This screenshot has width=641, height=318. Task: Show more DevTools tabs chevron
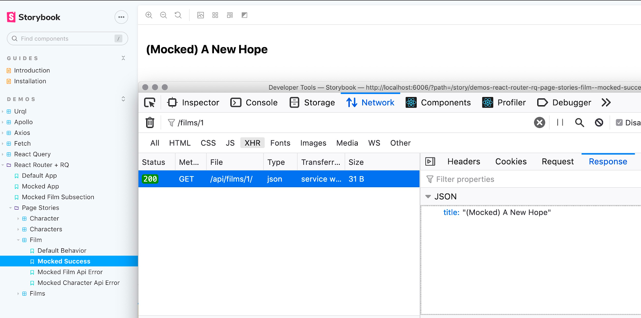point(606,102)
